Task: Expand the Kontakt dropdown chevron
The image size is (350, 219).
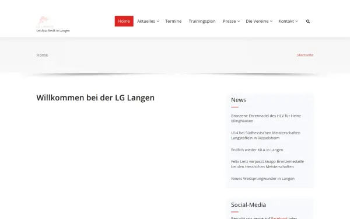Action: pos(296,21)
